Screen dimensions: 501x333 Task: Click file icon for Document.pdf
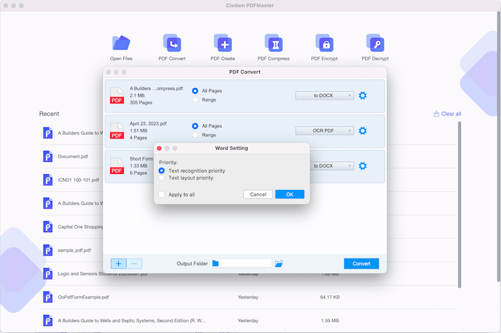click(x=48, y=157)
